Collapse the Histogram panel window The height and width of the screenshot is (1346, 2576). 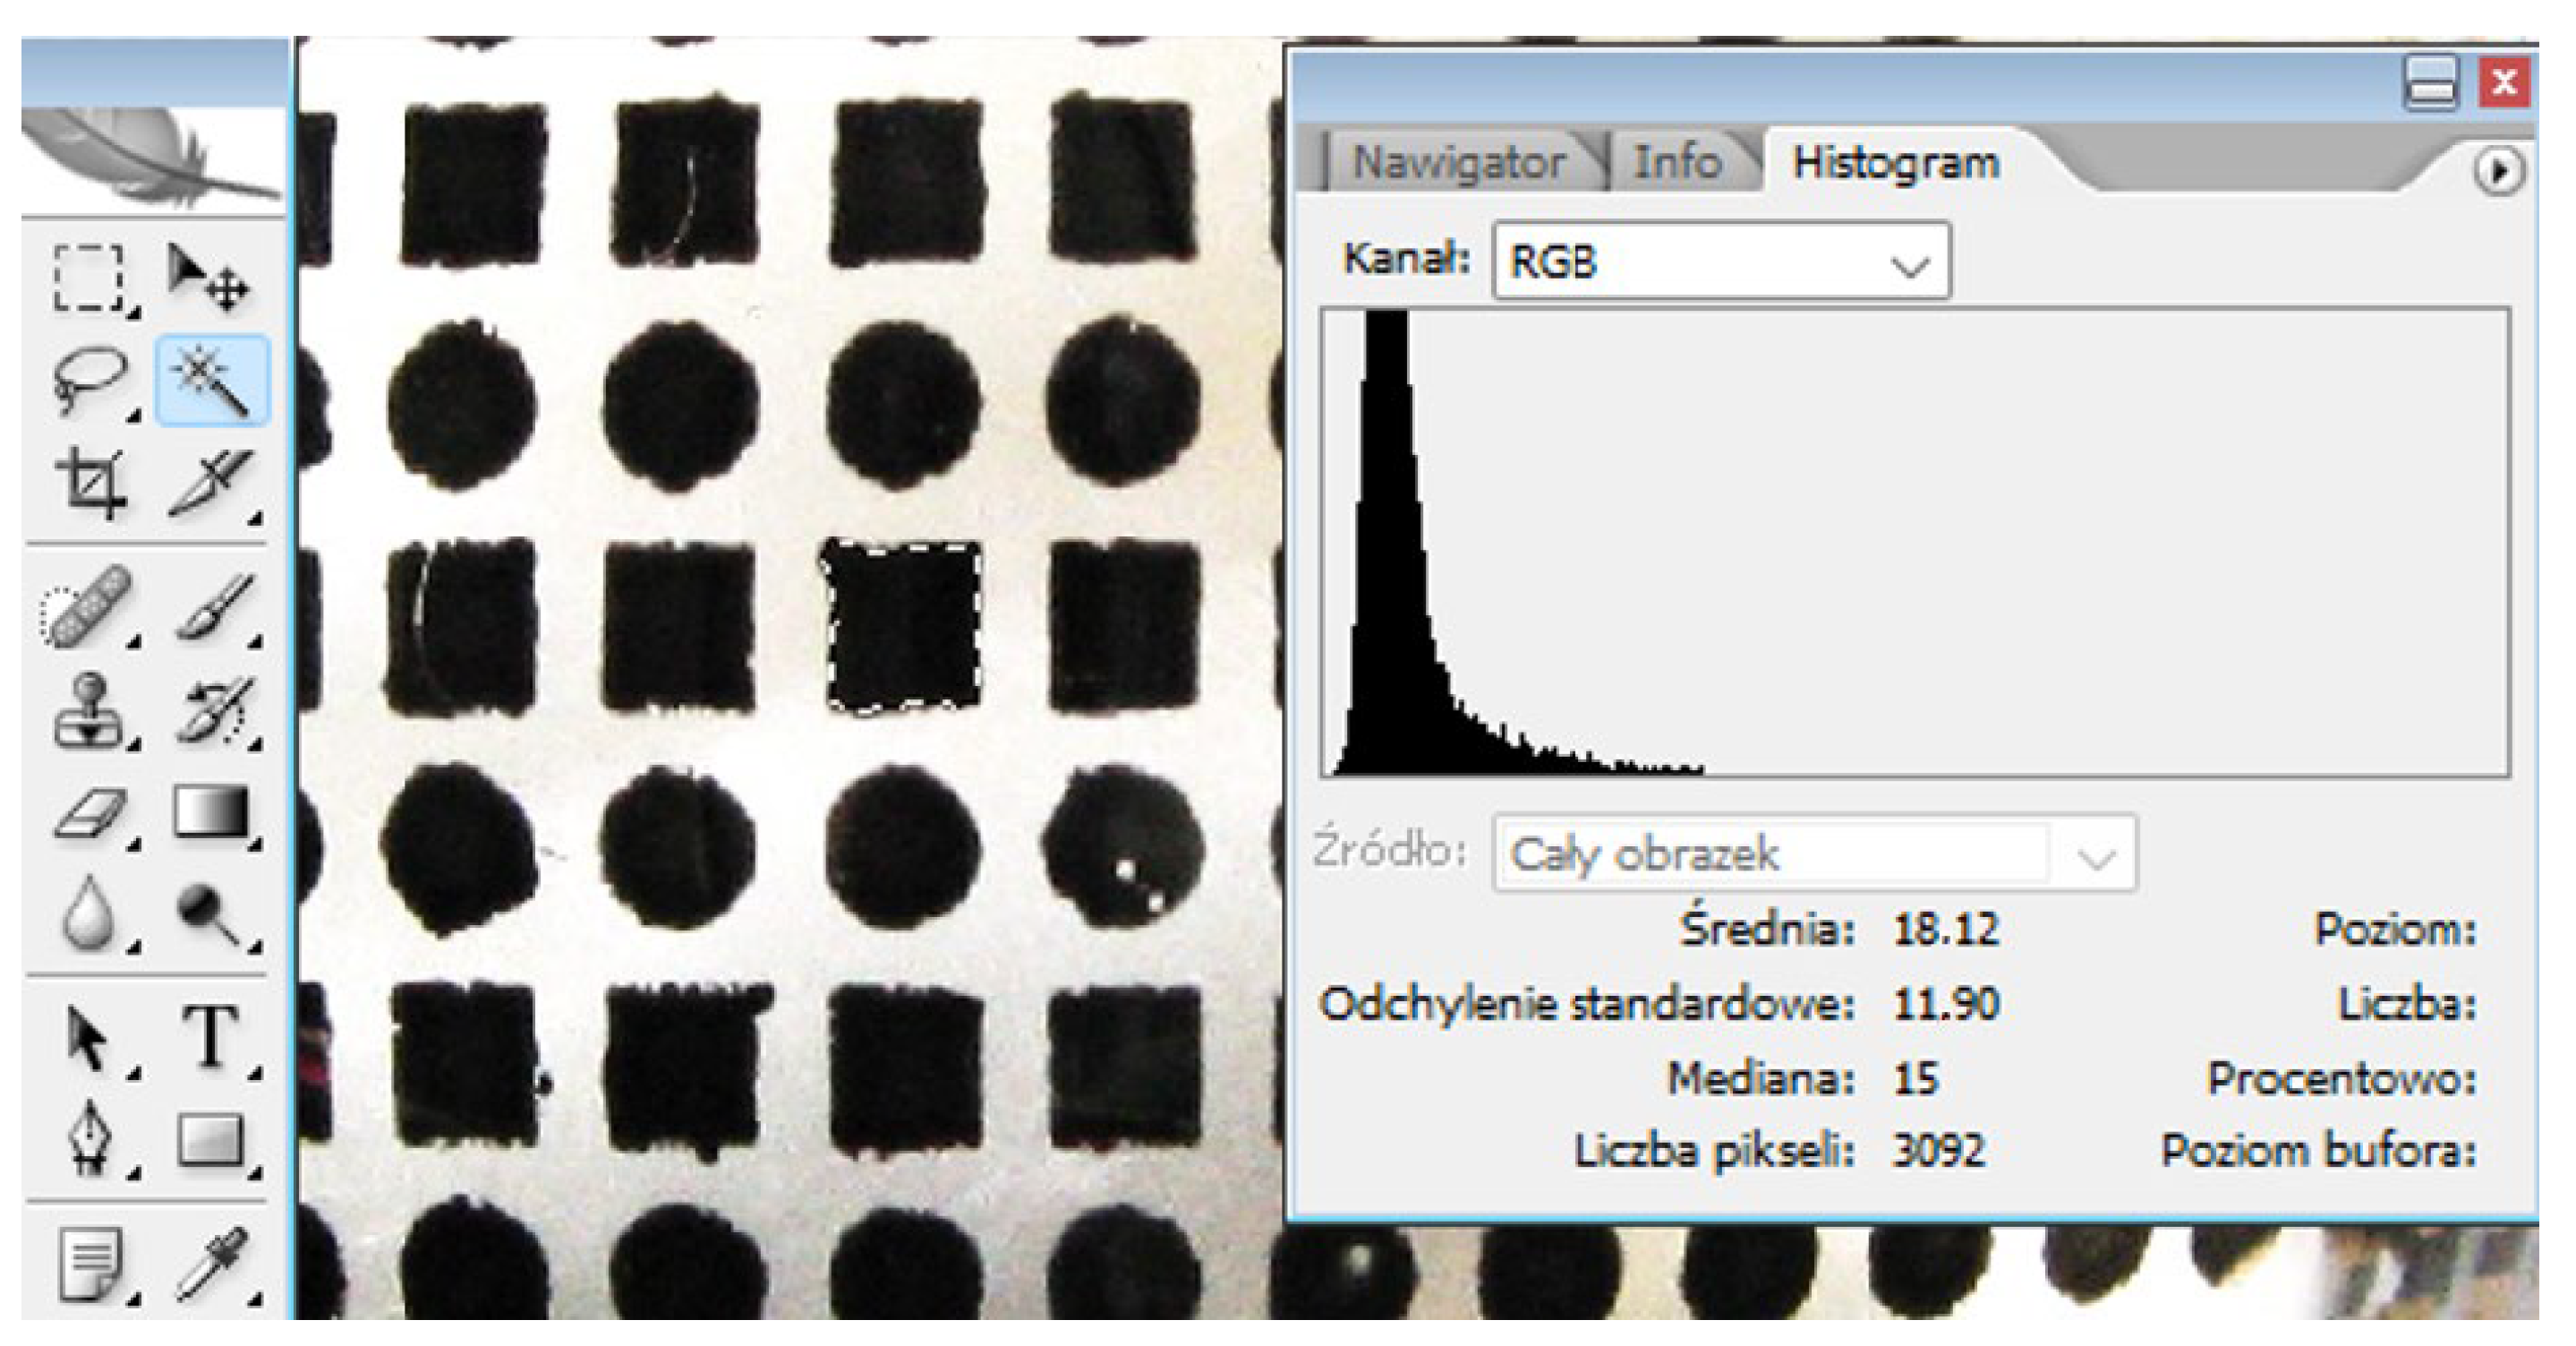(x=2430, y=83)
